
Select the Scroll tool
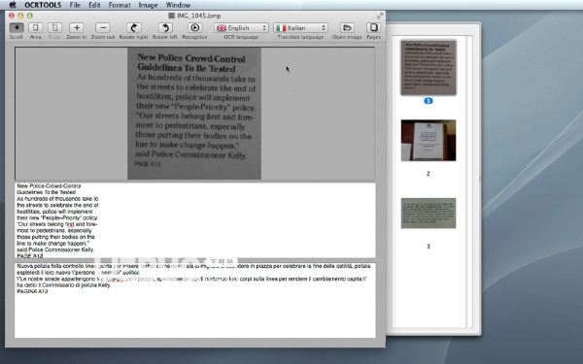click(17, 28)
